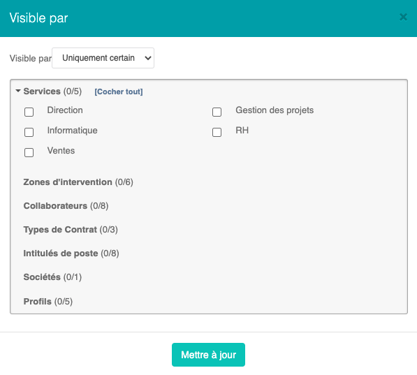Screen dimensions: 417x375
Task: Expand the Profils section
Action: 48,302
